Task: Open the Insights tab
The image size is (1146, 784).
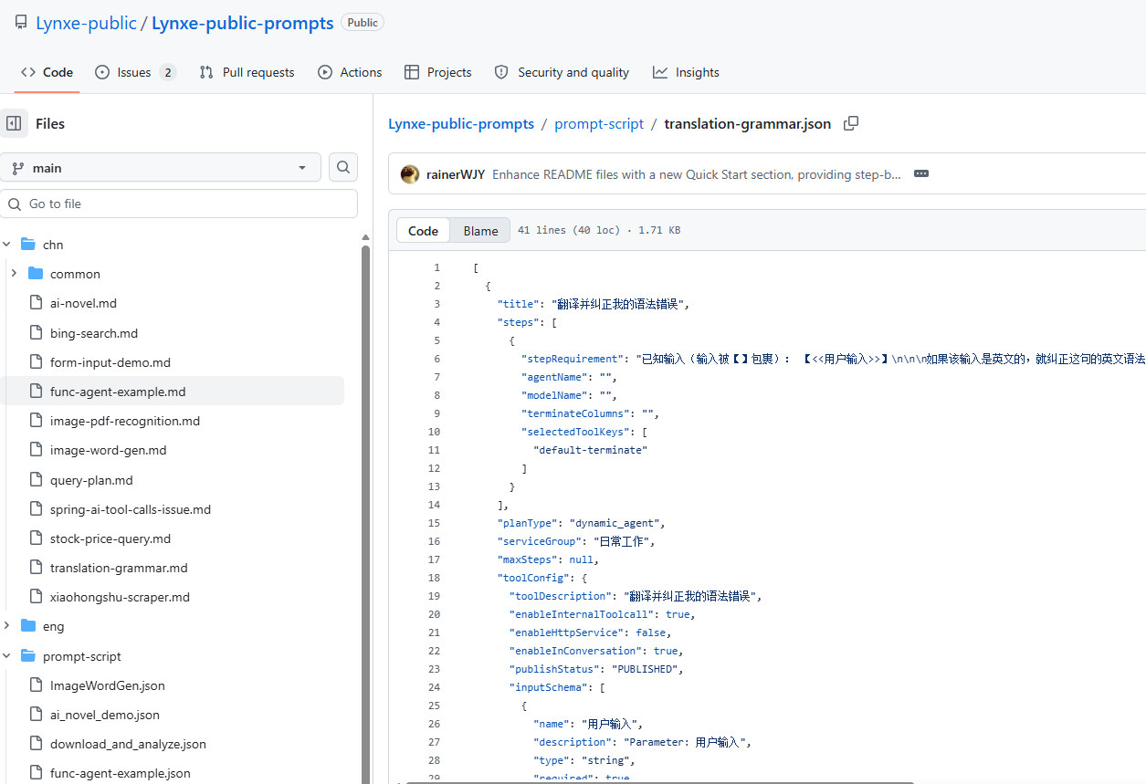Action: coord(686,72)
